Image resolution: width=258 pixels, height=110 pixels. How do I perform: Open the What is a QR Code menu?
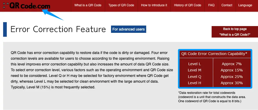tap(88, 5)
